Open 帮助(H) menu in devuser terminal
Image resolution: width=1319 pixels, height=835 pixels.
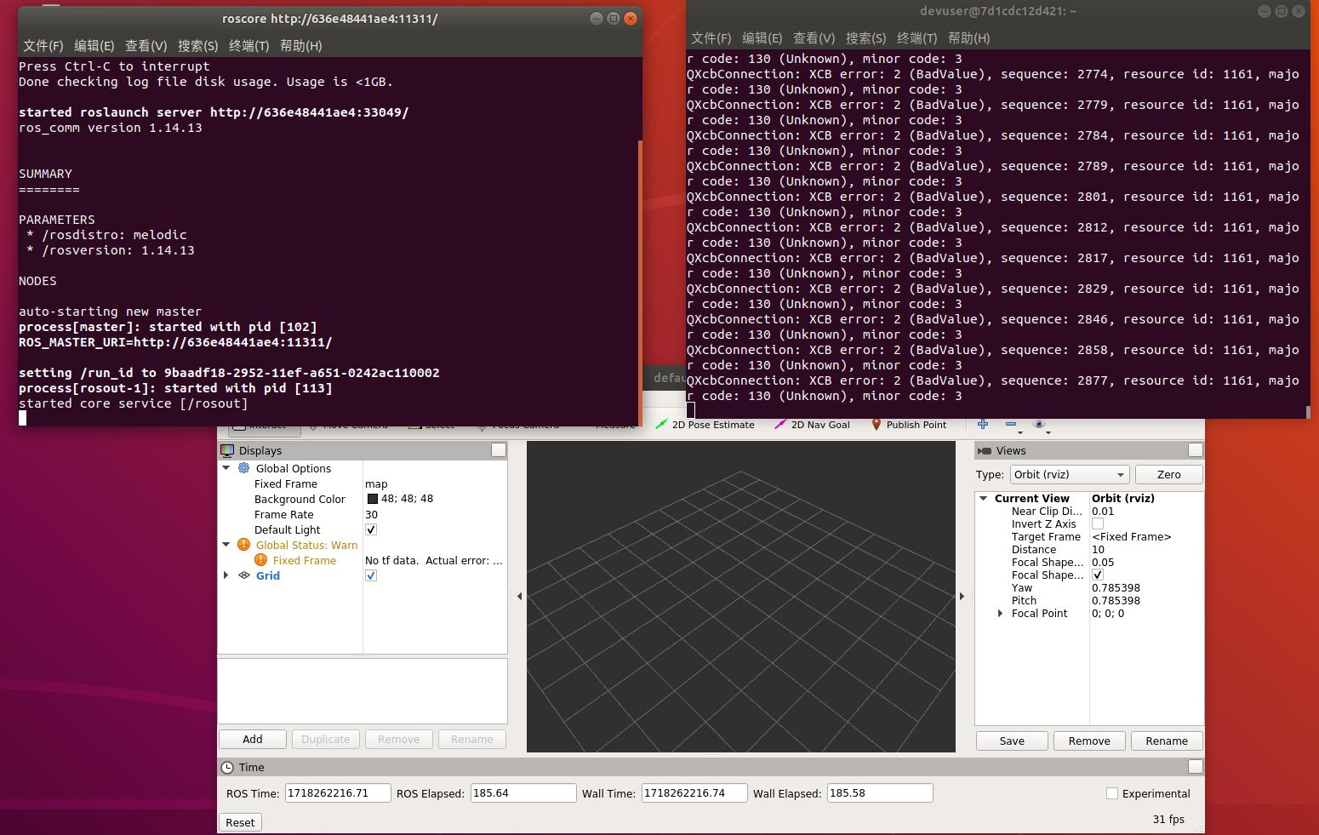(x=968, y=38)
